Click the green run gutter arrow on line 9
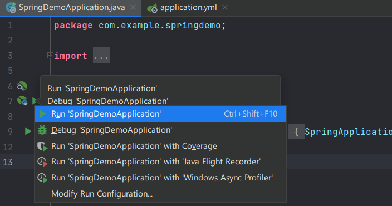 tap(28, 131)
